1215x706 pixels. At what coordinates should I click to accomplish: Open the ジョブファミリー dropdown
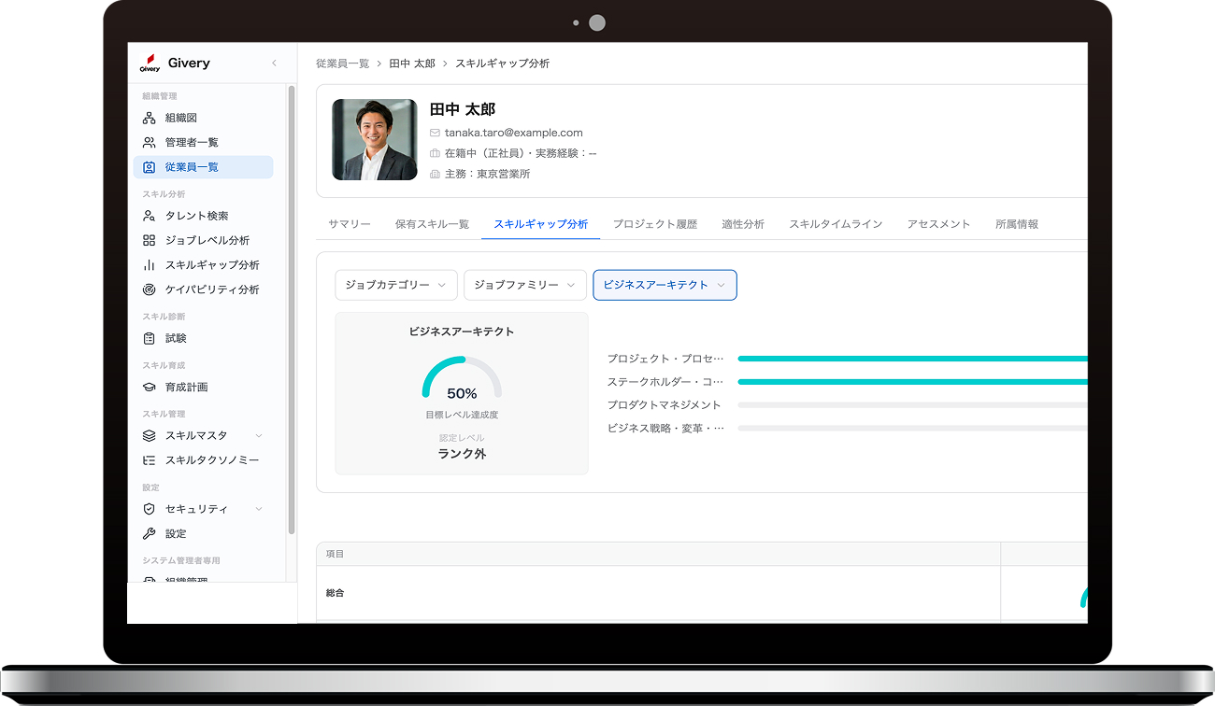point(524,285)
